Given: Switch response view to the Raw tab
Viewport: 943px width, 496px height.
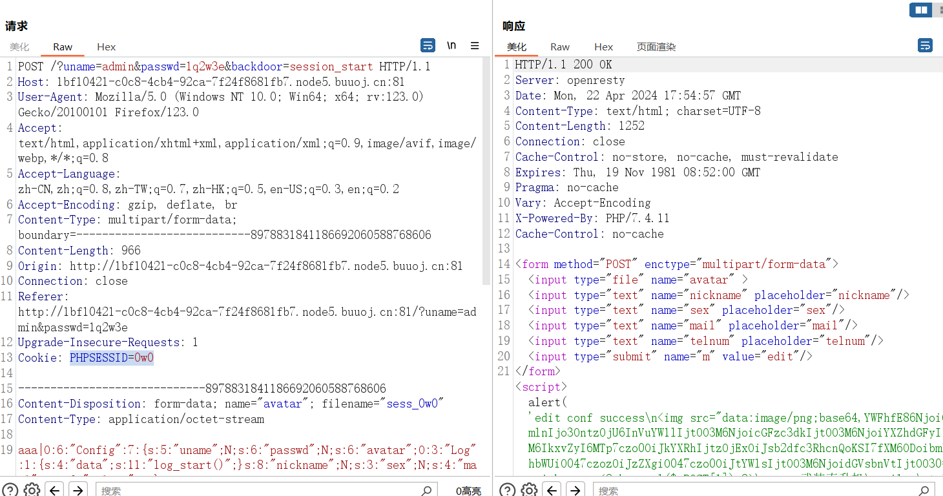Looking at the screenshot, I should 560,46.
